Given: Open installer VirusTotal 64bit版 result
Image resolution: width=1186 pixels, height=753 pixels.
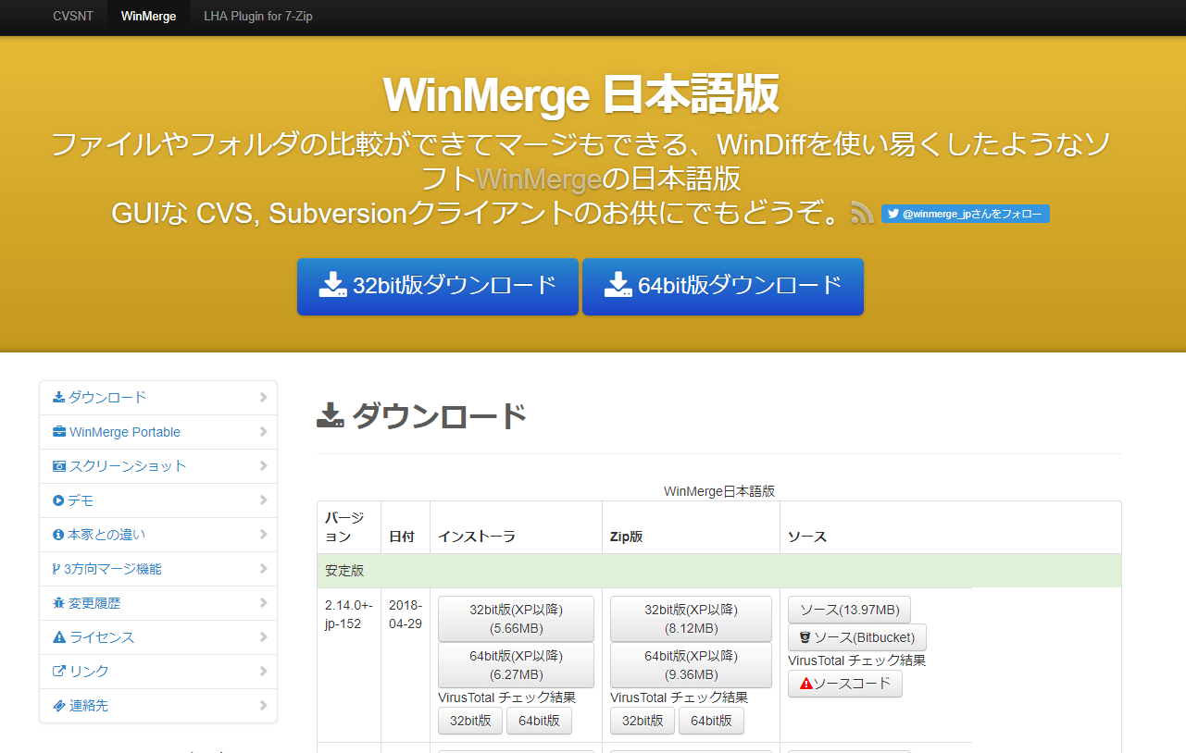Looking at the screenshot, I should point(539,721).
